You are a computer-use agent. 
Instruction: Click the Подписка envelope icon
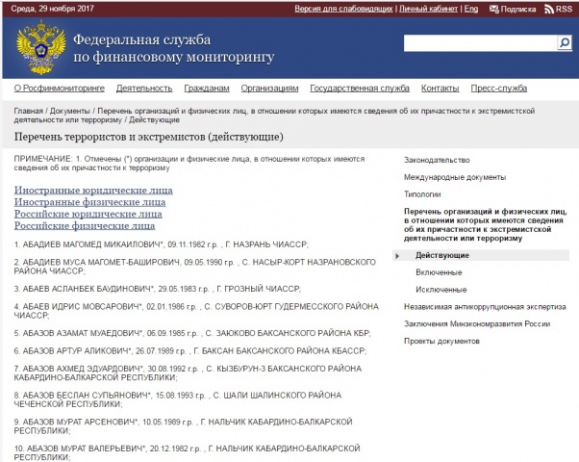(x=494, y=9)
